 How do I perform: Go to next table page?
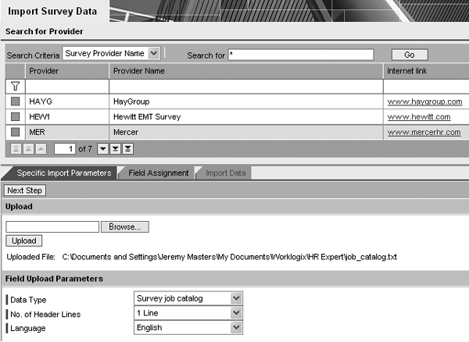[x=115, y=149]
